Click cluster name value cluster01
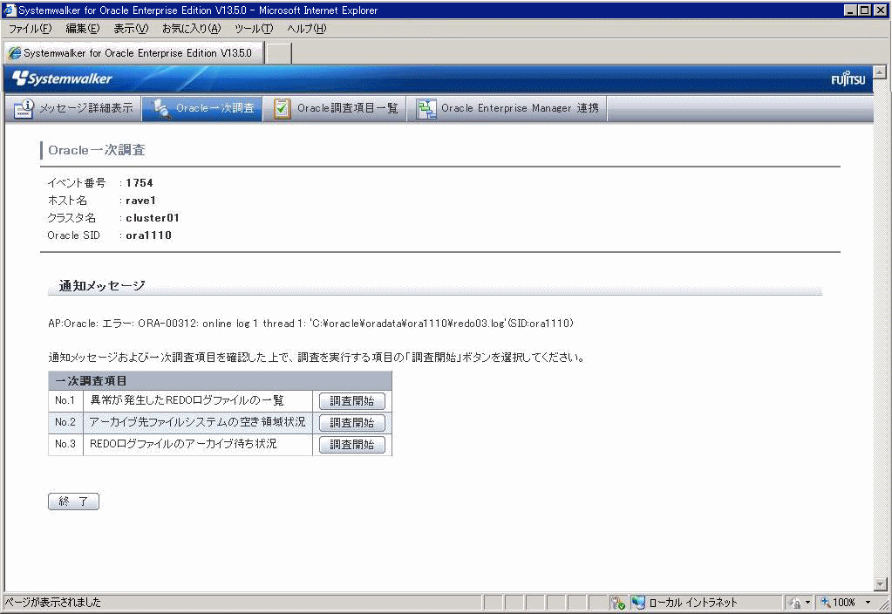The image size is (892, 614). click(153, 218)
